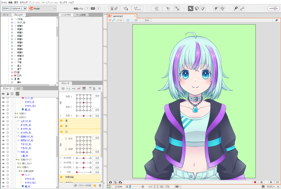Create a warp deformer
This screenshot has width=281, height=189.
(x=157, y=8)
